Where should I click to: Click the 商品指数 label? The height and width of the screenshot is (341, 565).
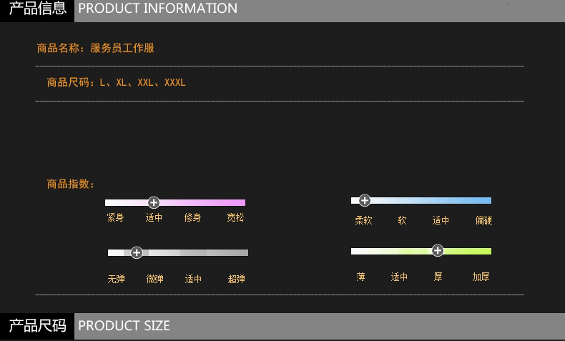click(x=70, y=184)
